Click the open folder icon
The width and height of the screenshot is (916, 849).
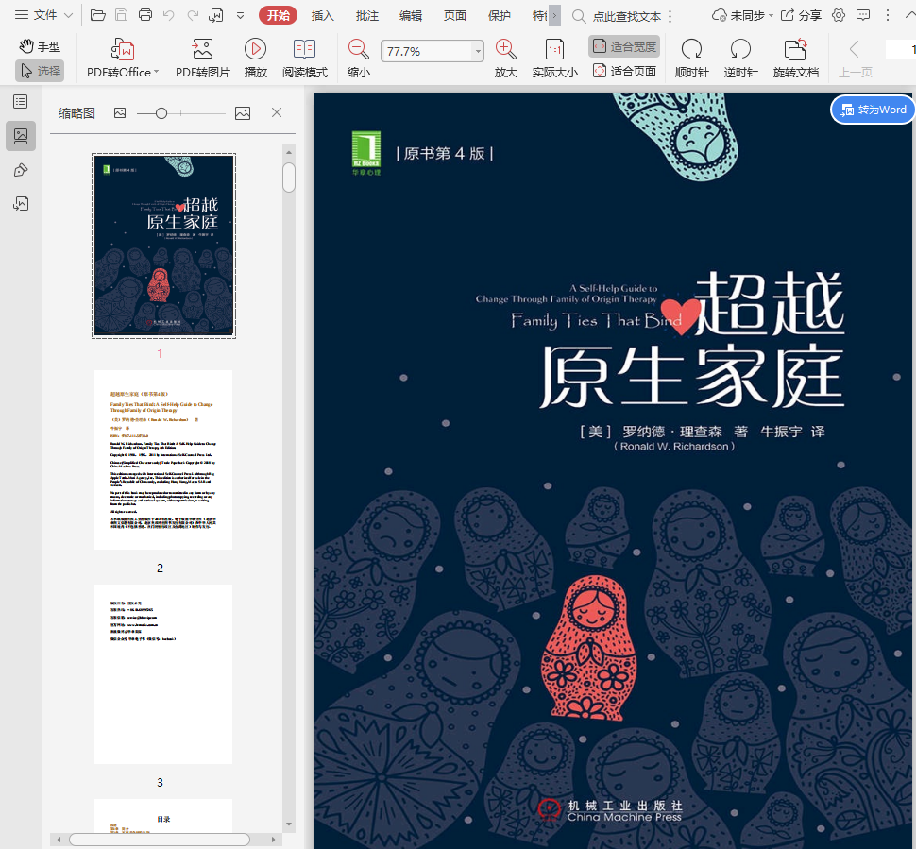(97, 15)
